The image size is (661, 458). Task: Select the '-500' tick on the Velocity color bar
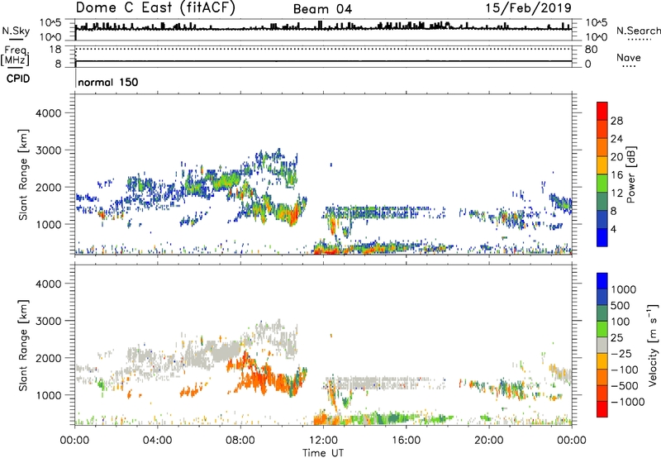(x=625, y=386)
